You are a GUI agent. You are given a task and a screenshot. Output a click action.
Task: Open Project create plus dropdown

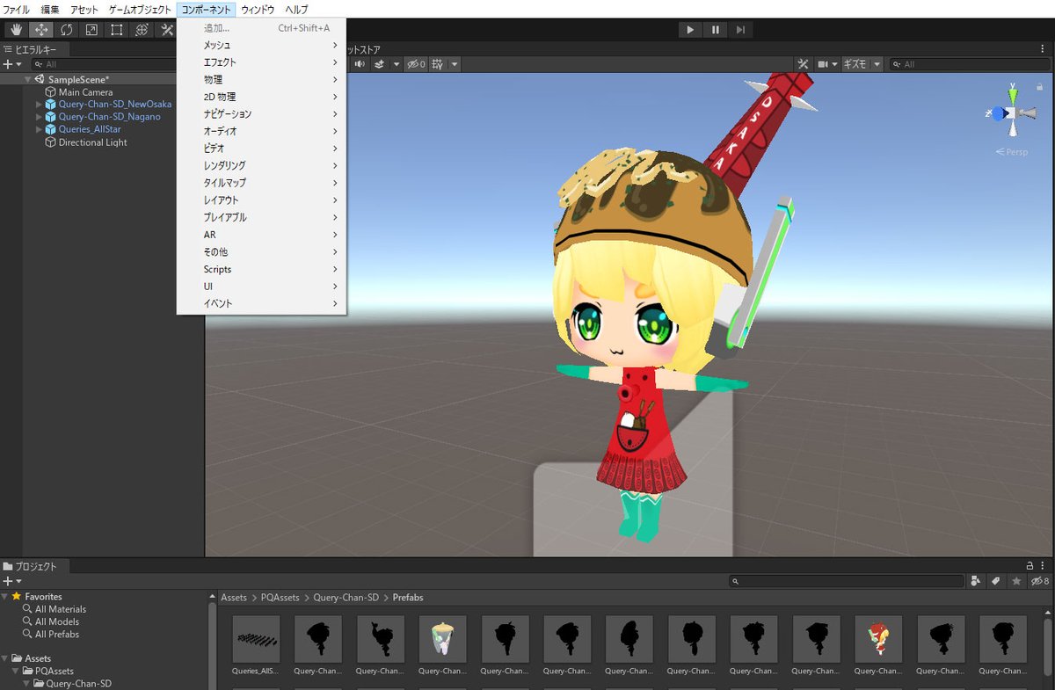coord(11,581)
